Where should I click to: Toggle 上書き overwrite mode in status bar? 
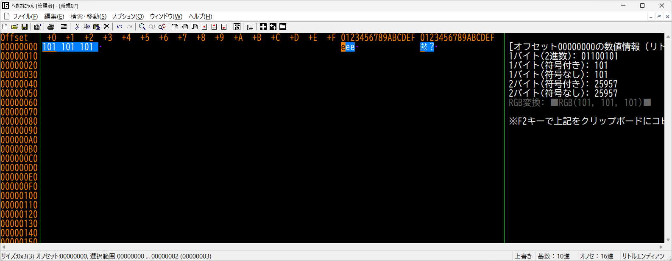pyautogui.click(x=523, y=256)
